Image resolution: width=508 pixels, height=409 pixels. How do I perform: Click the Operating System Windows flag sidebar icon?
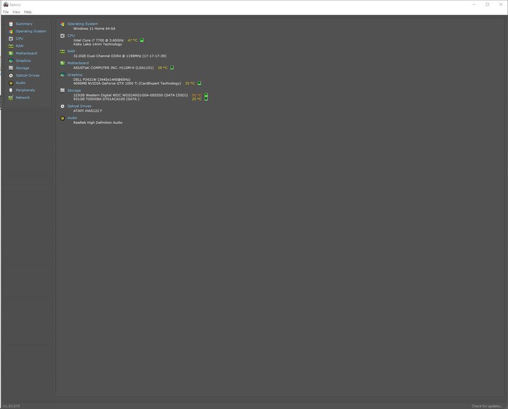11,32
